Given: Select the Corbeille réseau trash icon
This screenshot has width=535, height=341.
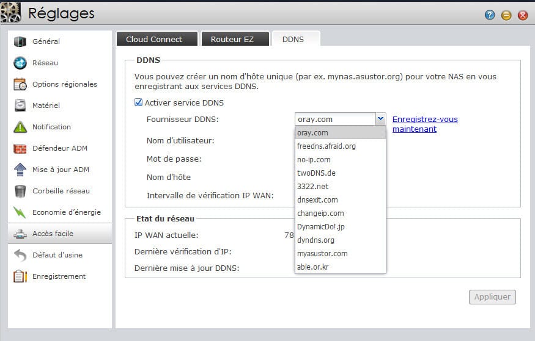Looking at the screenshot, I should [20, 191].
